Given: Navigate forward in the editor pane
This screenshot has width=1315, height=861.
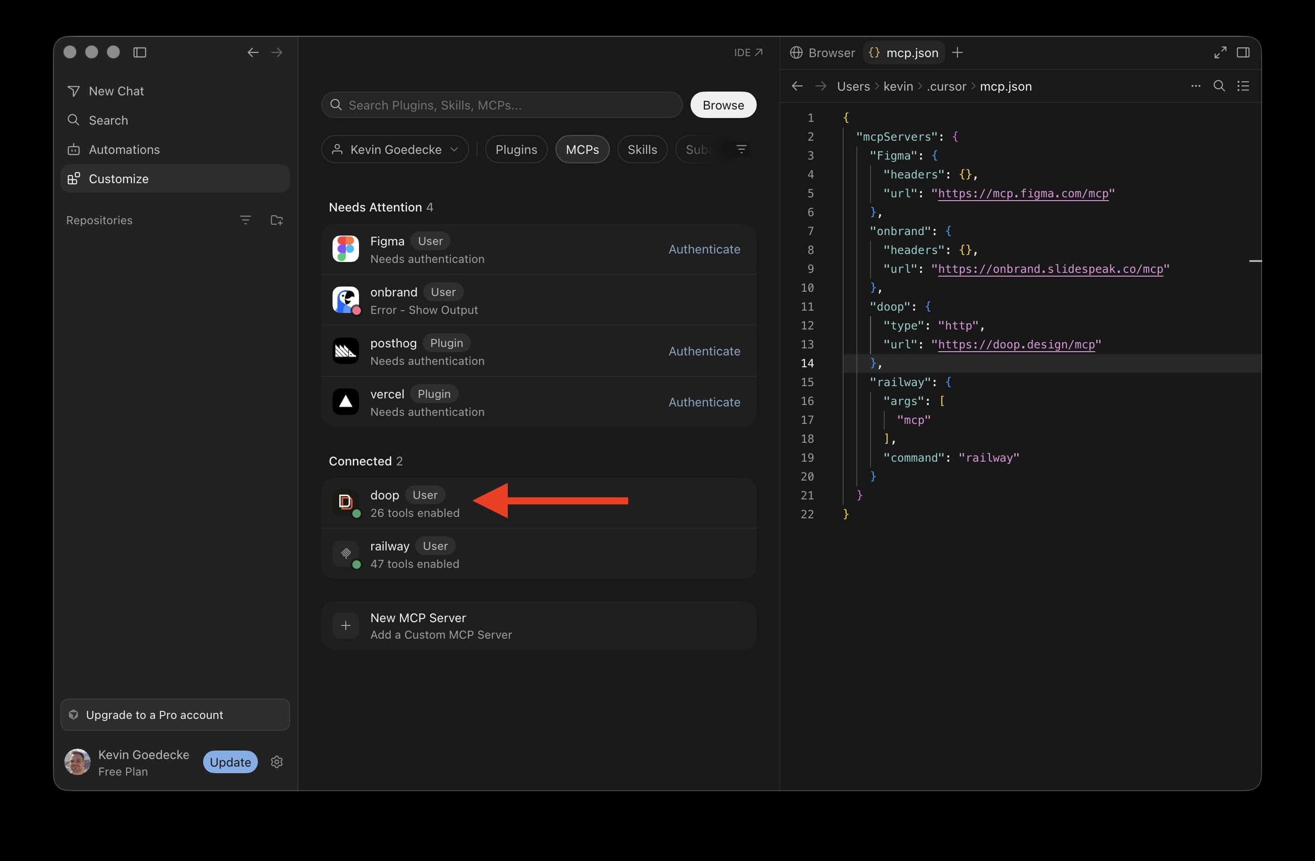Looking at the screenshot, I should coord(821,86).
